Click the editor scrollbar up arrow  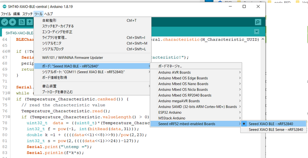[x=263, y=39]
